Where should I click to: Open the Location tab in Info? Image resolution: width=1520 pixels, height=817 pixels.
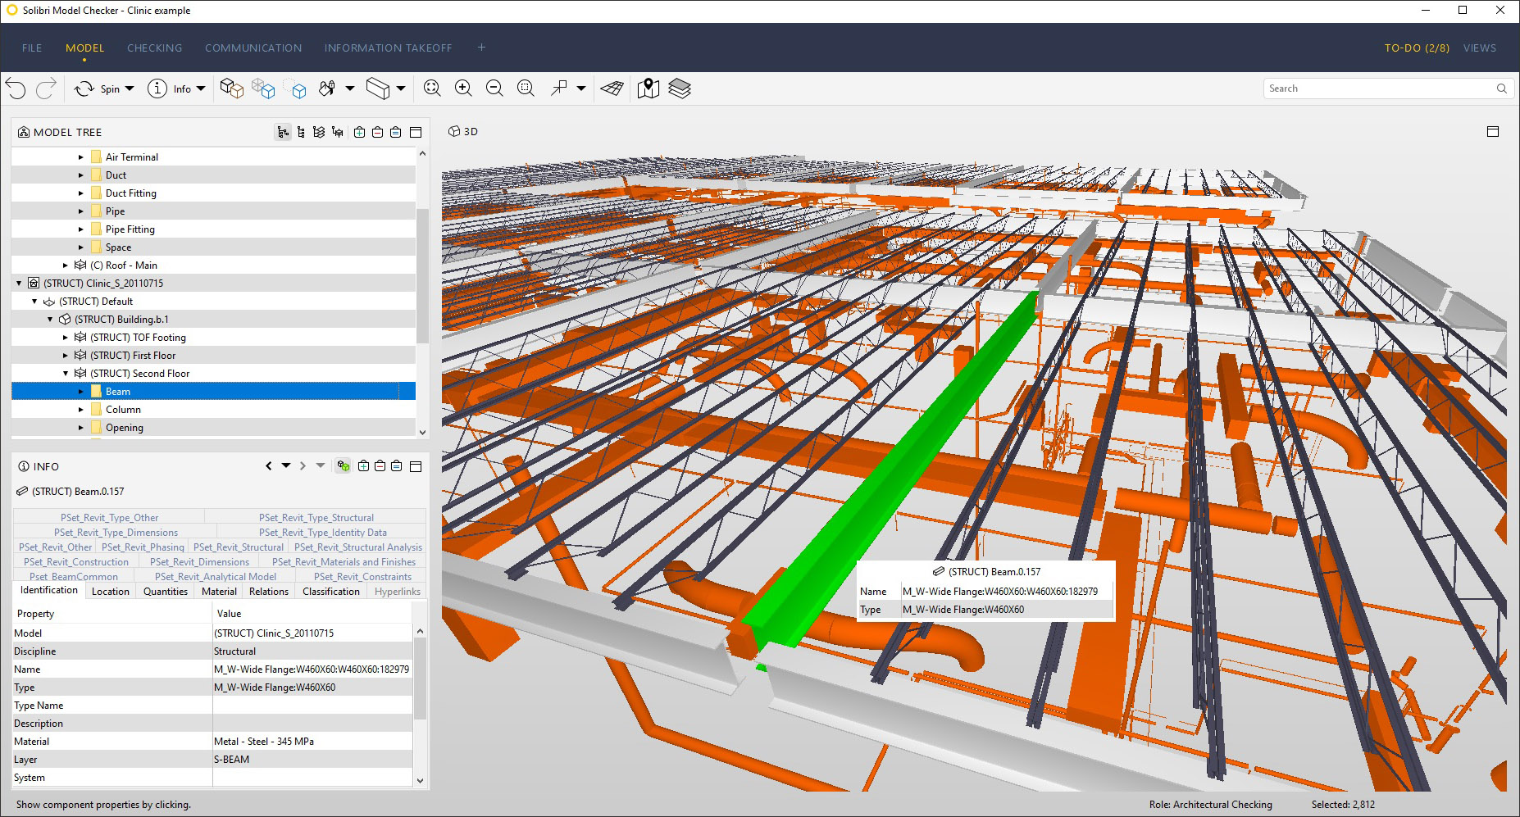pos(111,592)
